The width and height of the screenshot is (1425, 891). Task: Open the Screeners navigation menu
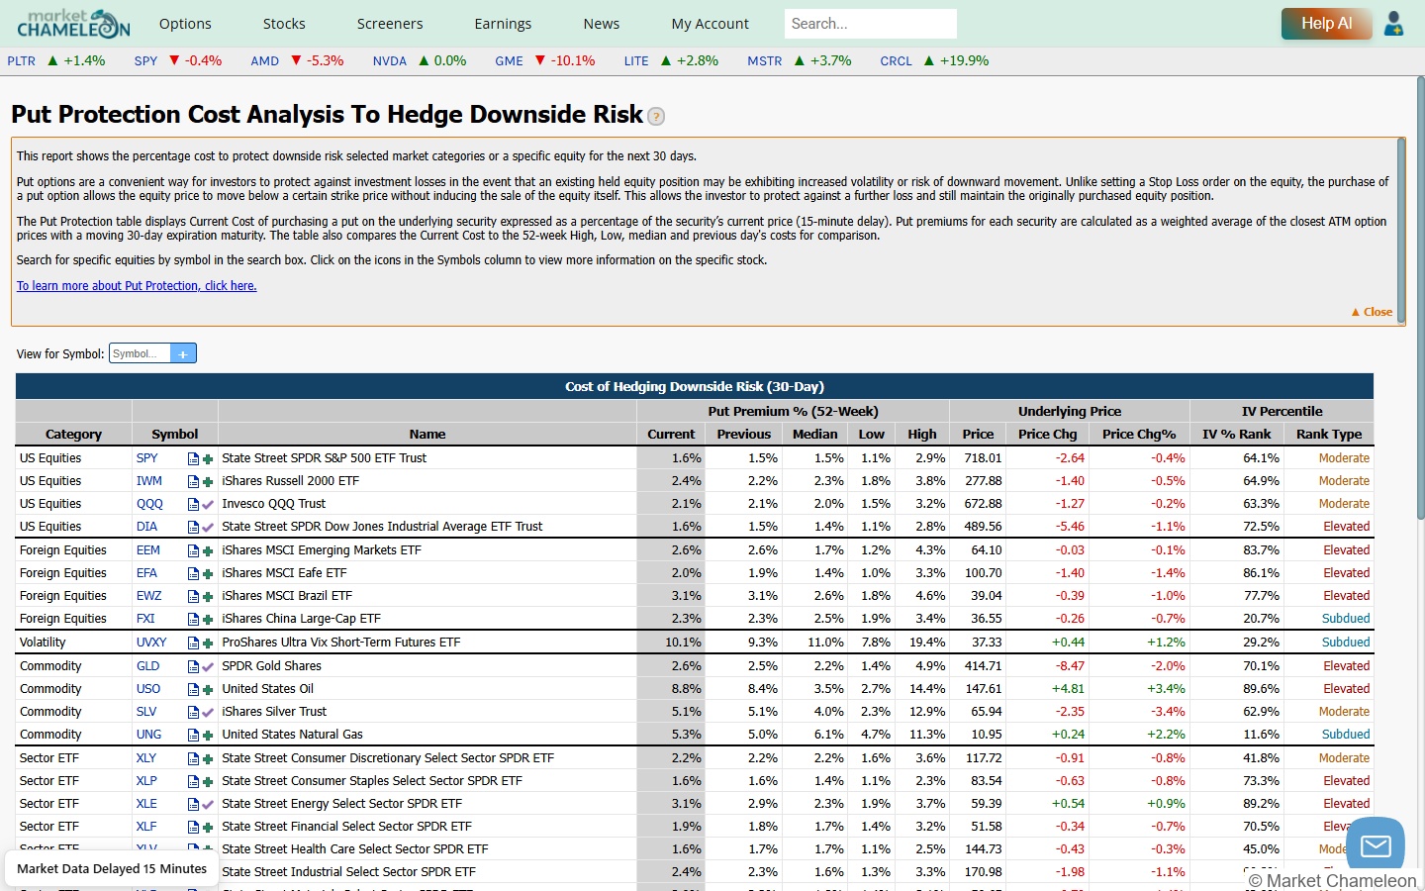coord(390,24)
